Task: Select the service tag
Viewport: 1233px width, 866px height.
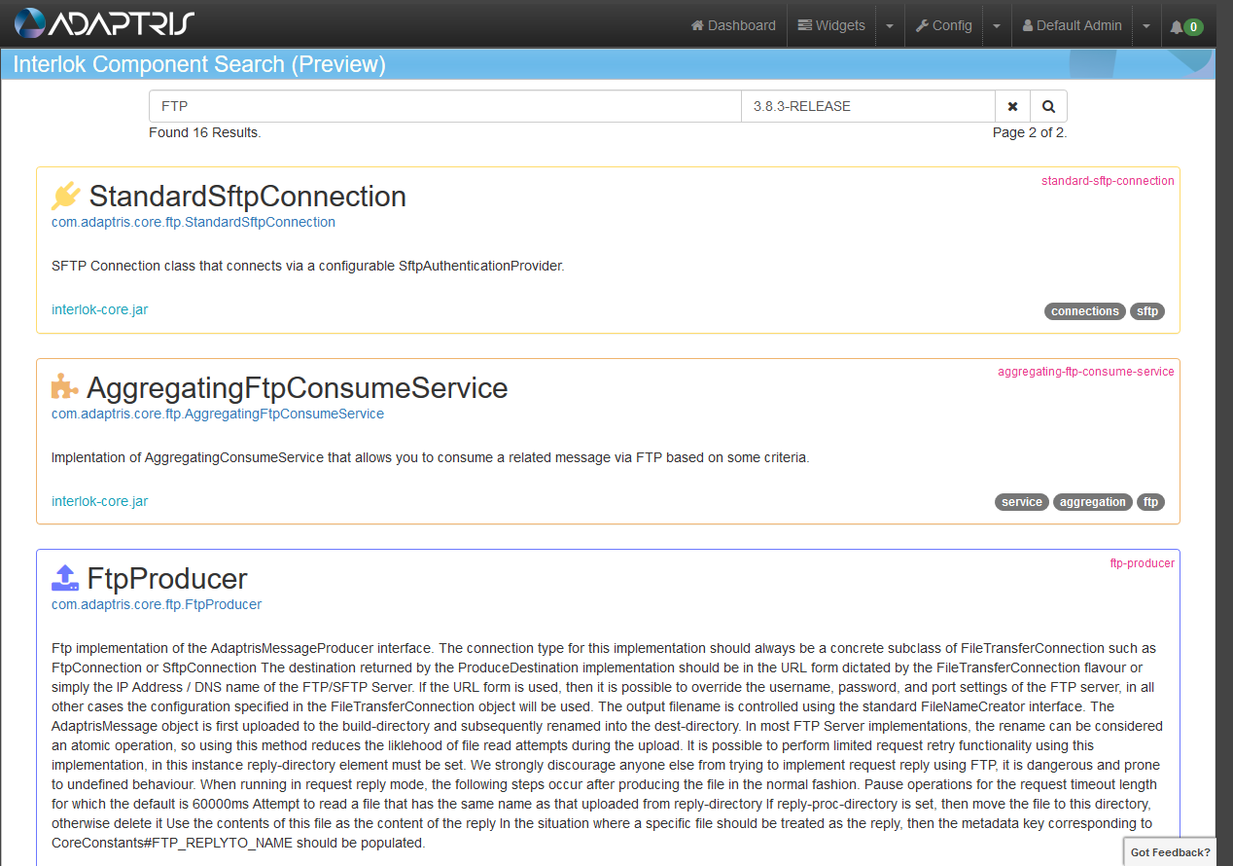Action: point(1022,502)
